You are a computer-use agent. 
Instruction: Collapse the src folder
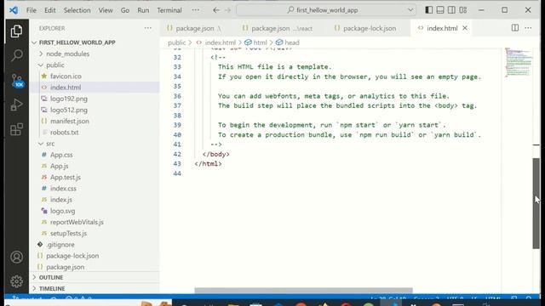pyautogui.click(x=50, y=144)
